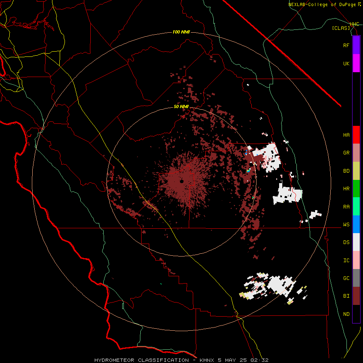Click the BI legend label
The width and height of the screenshot is (363, 363).
(x=346, y=296)
